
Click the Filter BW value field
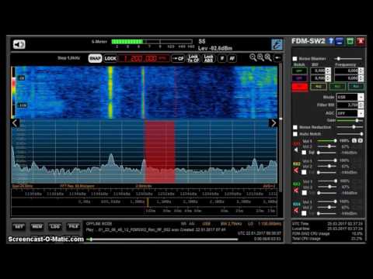(x=347, y=105)
